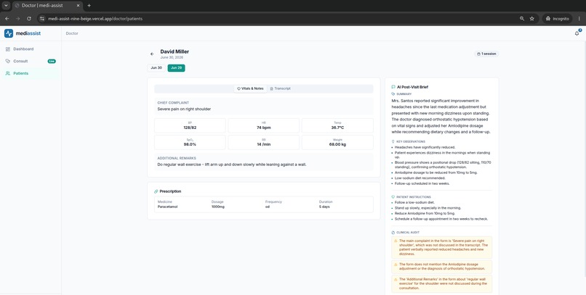Click the BP value 128/82
The height and width of the screenshot is (295, 586).
(190, 128)
